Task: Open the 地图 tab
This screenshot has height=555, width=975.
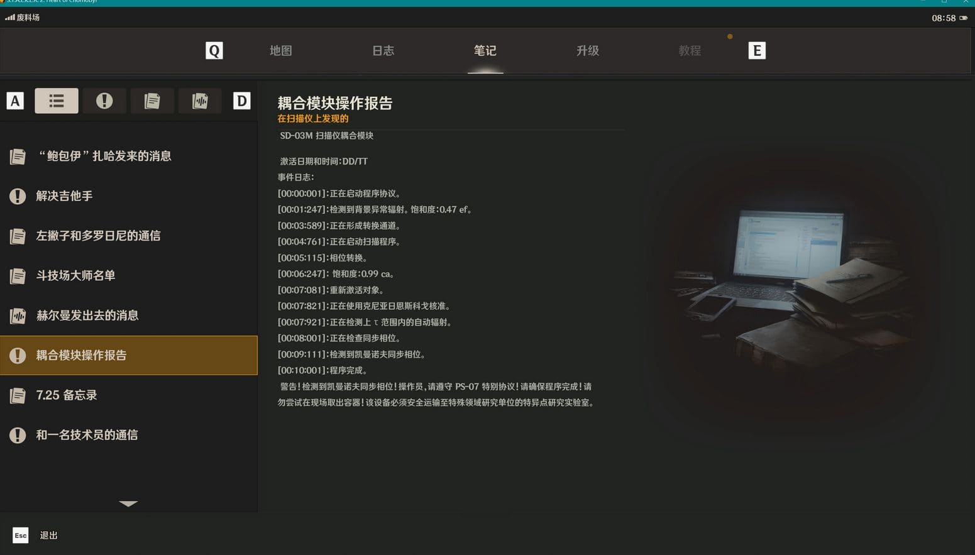Action: tap(280, 51)
